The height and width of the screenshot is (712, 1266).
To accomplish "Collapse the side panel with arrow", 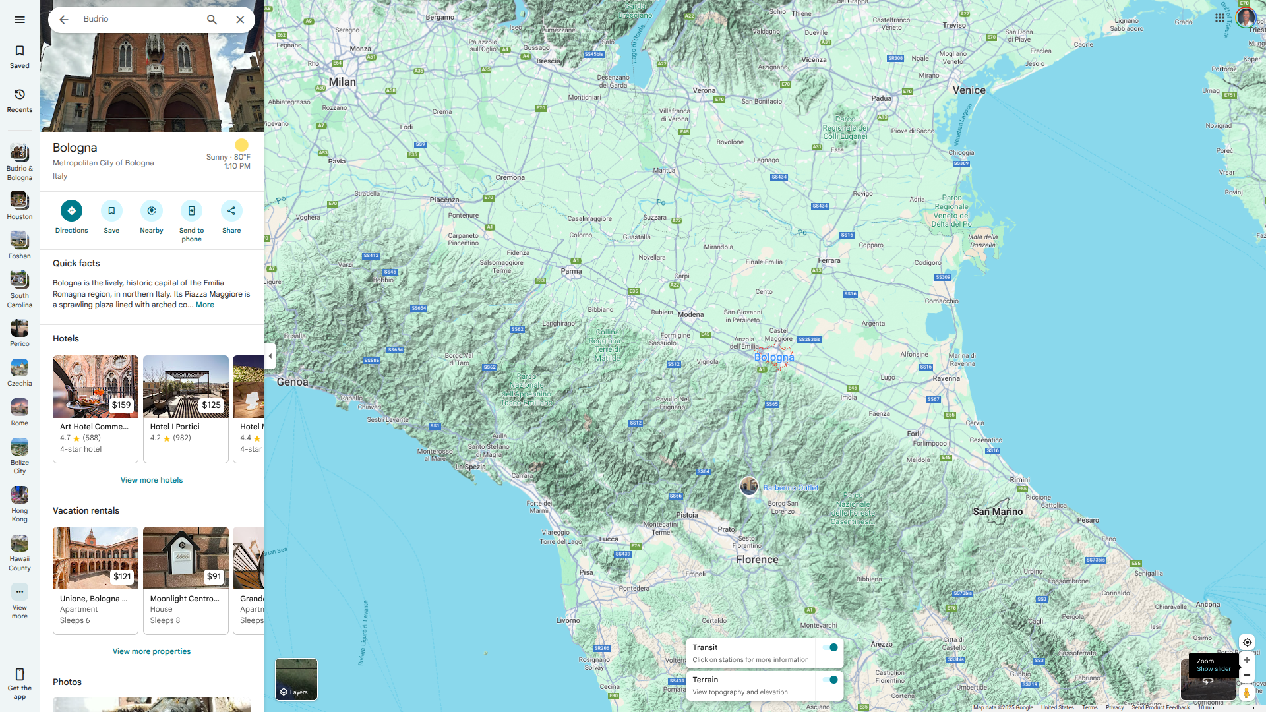I will (270, 356).
